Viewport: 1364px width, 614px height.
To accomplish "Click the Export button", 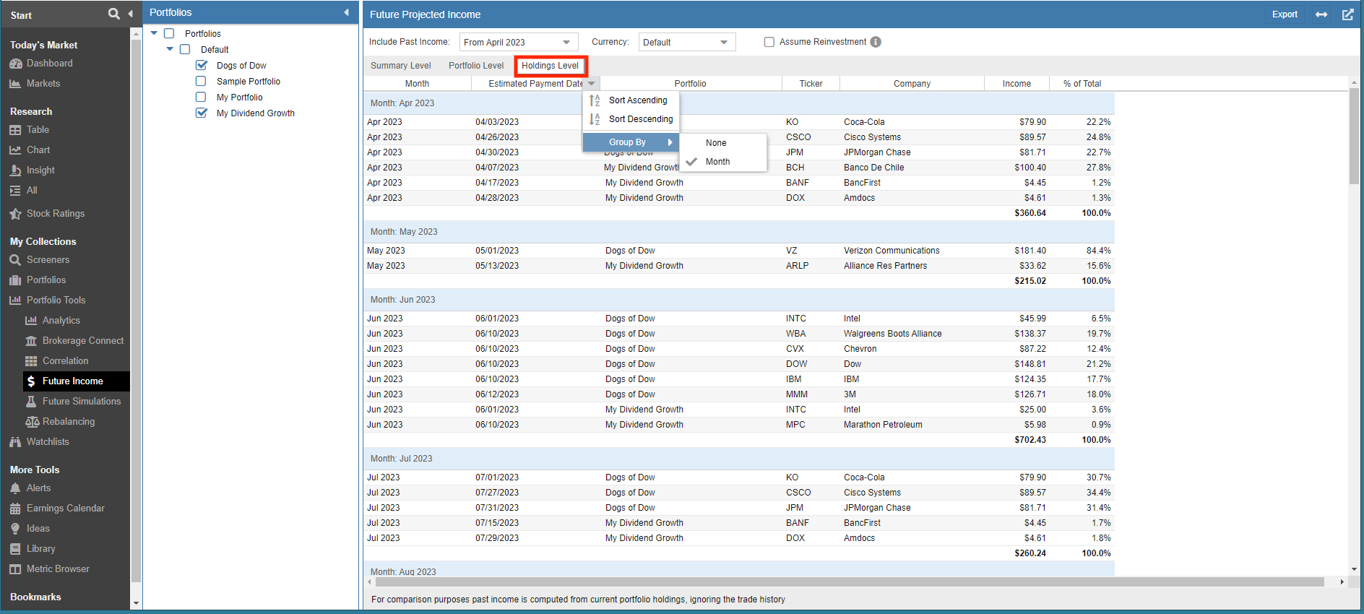I will [1285, 14].
